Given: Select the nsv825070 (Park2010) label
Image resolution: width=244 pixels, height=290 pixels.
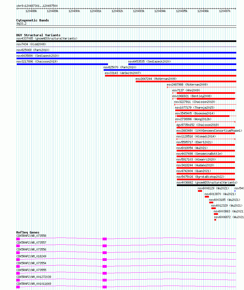Looking at the screenshot, I should pyautogui.click(x=120, y=67).
